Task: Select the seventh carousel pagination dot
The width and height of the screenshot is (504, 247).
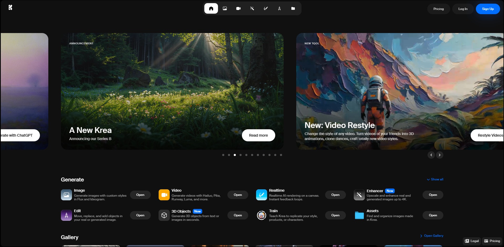Action: pyautogui.click(x=258, y=155)
